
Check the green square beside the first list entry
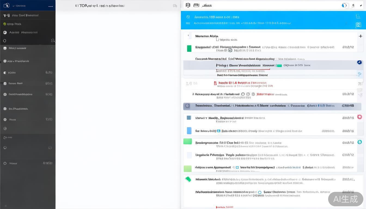tap(189, 48)
